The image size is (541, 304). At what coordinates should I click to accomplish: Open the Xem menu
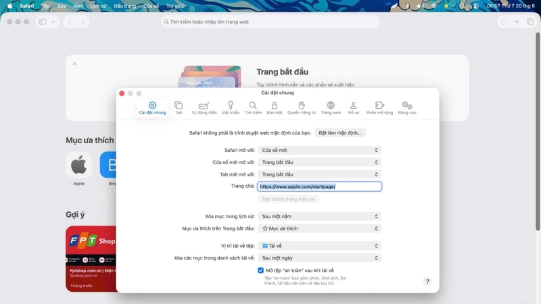click(78, 6)
